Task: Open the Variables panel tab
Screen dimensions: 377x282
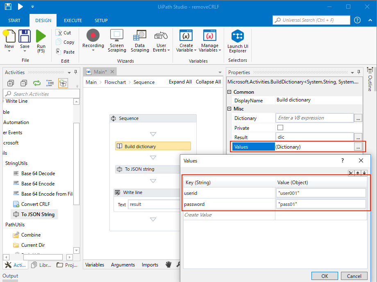Action: 95,265
